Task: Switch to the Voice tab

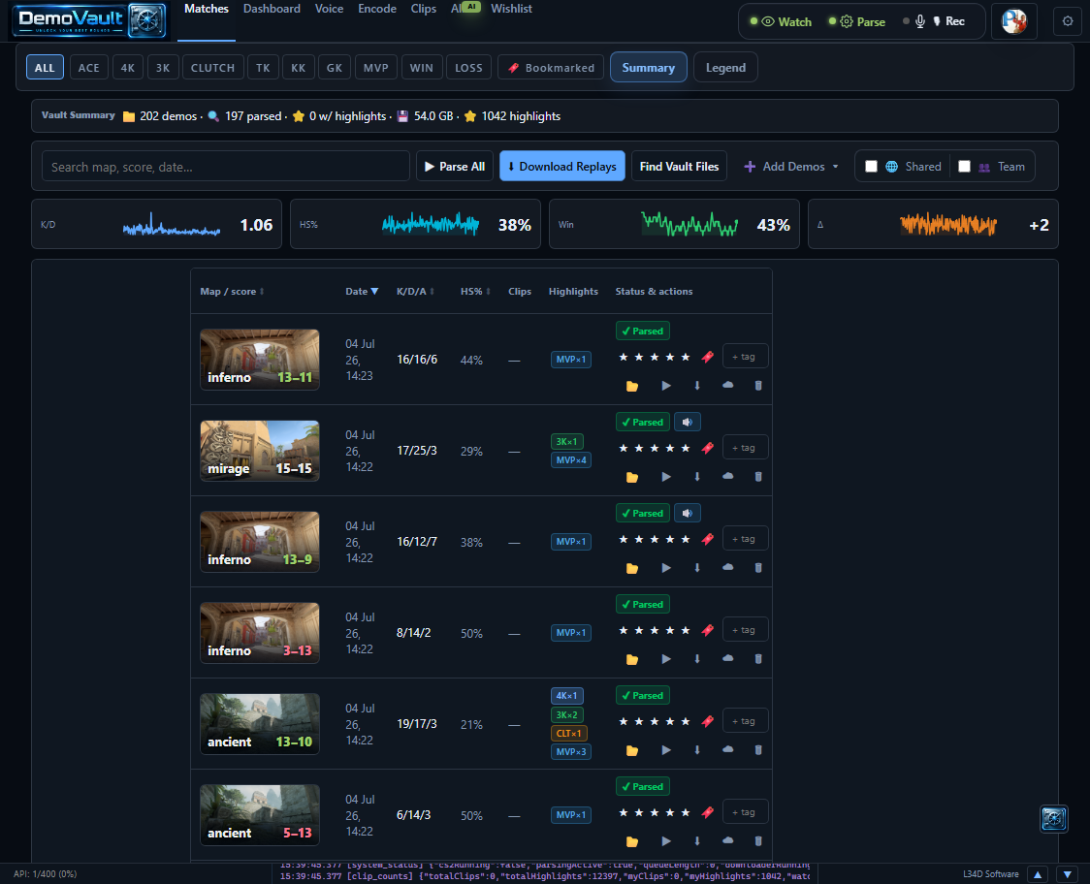Action: (x=329, y=9)
